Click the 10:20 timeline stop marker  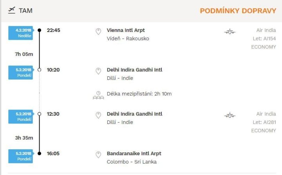pyautogui.click(x=39, y=70)
